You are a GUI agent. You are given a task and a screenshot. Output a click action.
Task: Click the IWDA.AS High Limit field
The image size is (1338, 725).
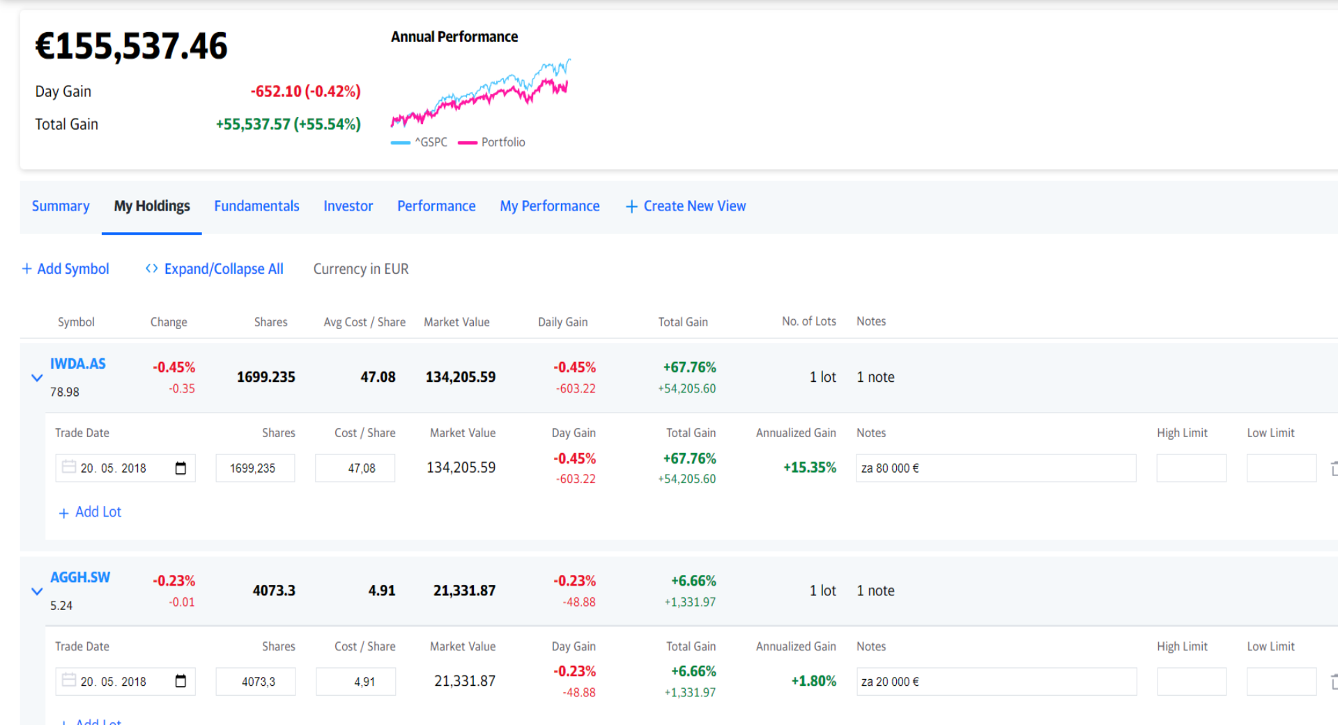click(x=1191, y=468)
